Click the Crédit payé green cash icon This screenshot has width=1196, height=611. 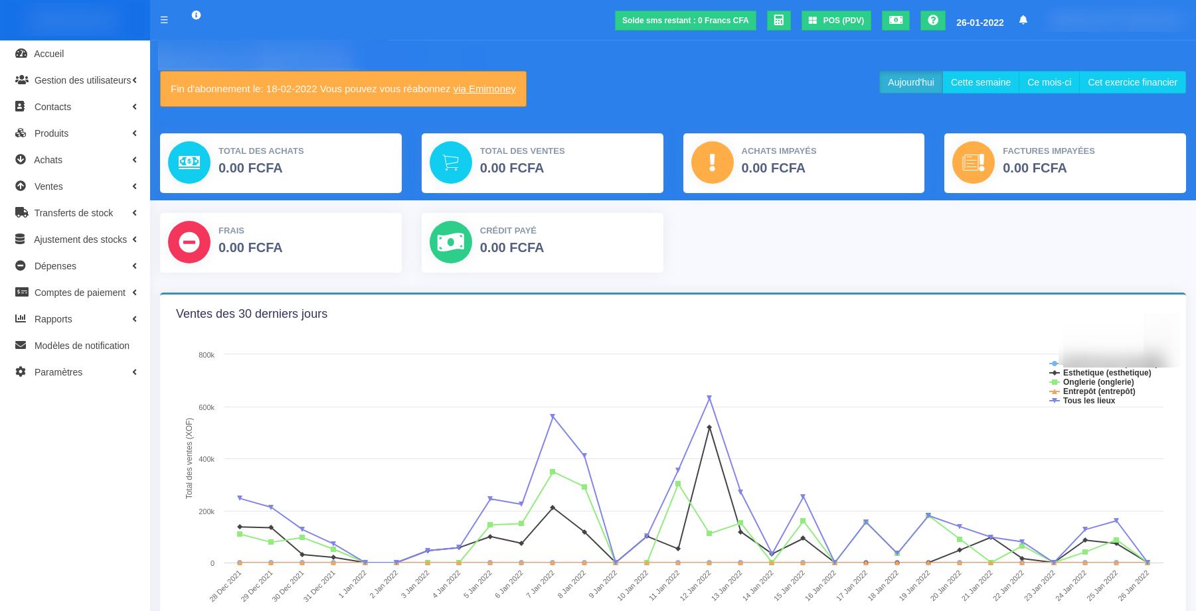tap(451, 242)
